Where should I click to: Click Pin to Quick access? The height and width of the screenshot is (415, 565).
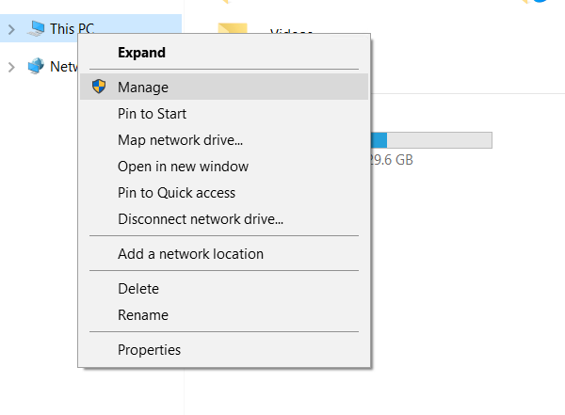176,193
